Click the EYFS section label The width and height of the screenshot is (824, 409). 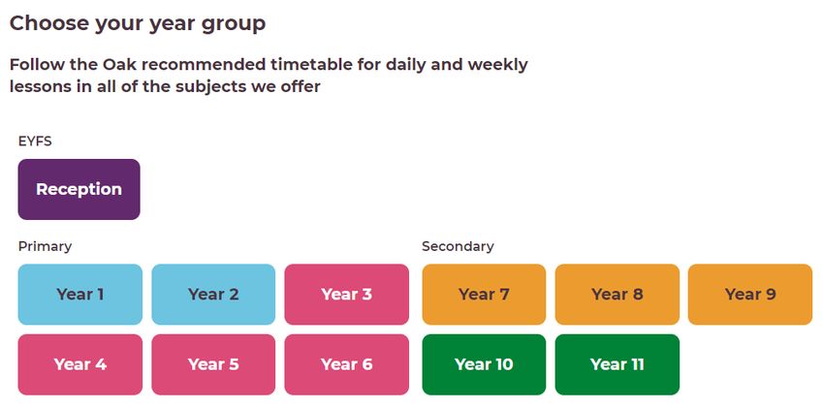[x=35, y=142]
